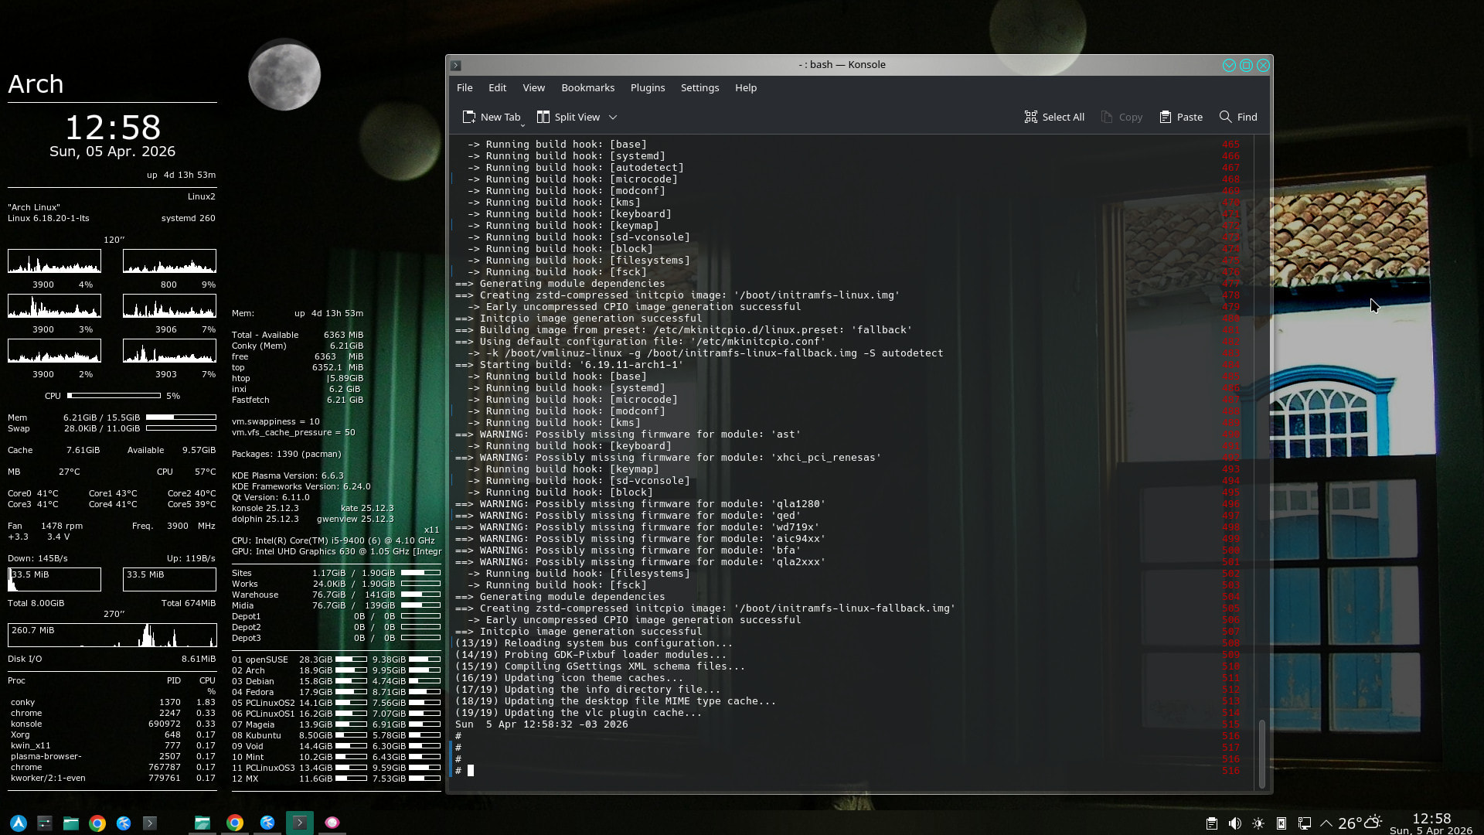1484x835 pixels.
Task: Open the audio volume tray icon
Action: (x=1235, y=823)
